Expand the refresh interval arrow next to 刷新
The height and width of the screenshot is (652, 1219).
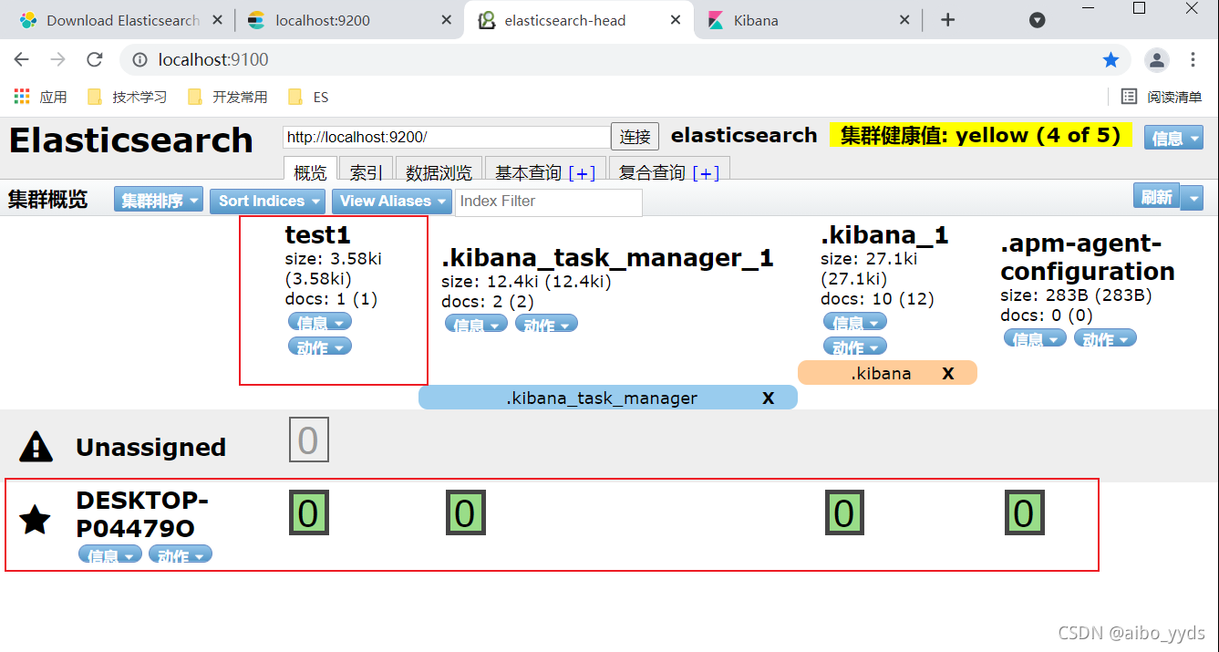(1193, 198)
